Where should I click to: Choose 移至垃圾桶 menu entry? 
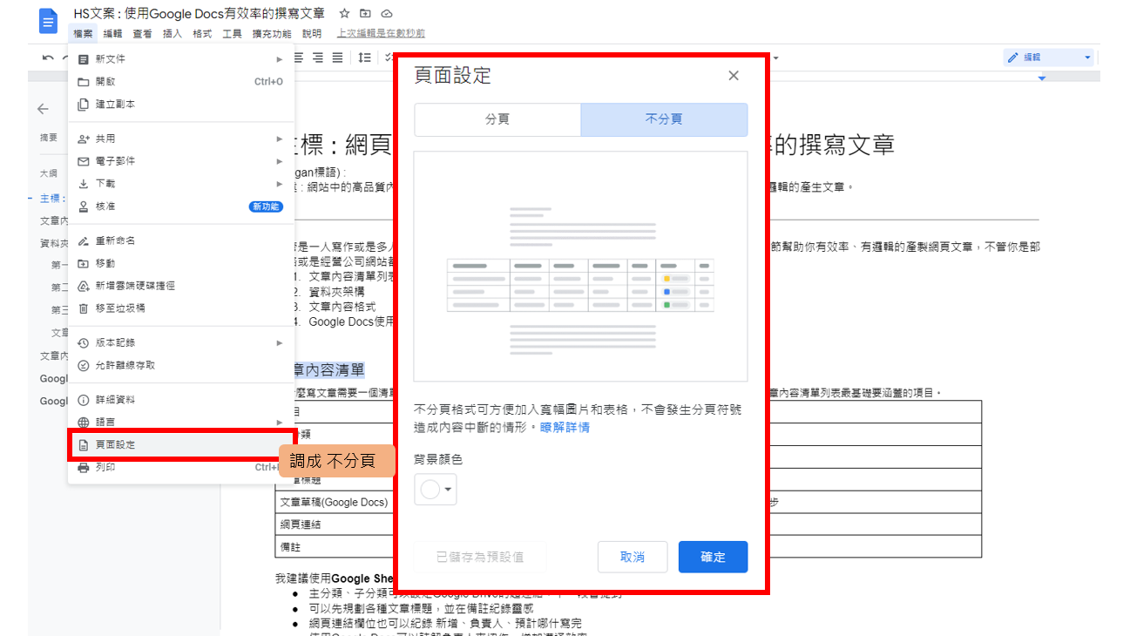pos(181,308)
